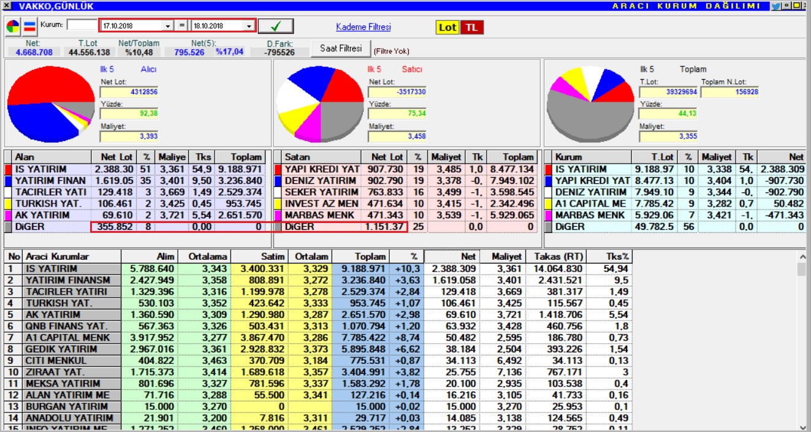Viewport: 811px width, 432px height.
Task: Open the end date dropdown showing 18.10.2018
Action: click(249, 26)
